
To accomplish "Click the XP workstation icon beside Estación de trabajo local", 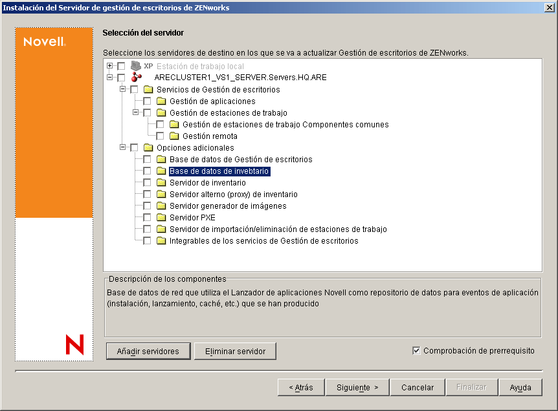I will click(x=135, y=65).
